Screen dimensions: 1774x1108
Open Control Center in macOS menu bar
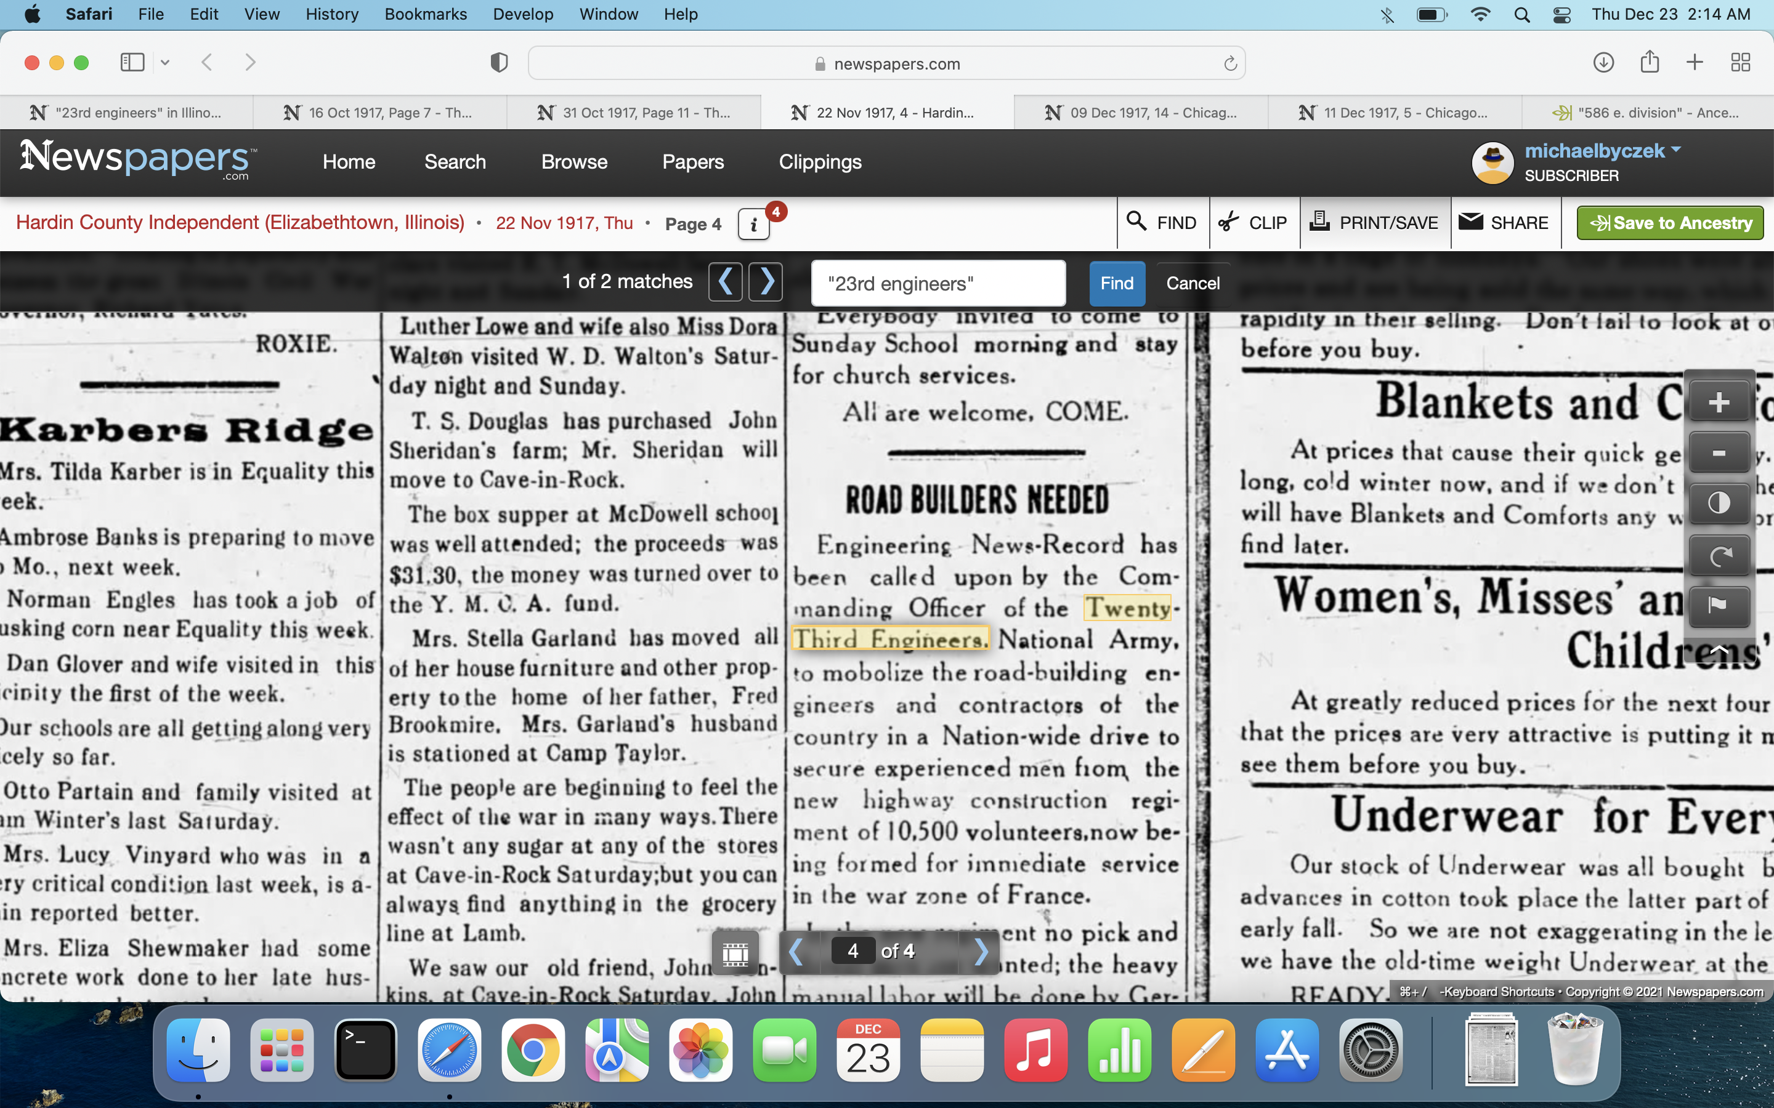(x=1561, y=15)
